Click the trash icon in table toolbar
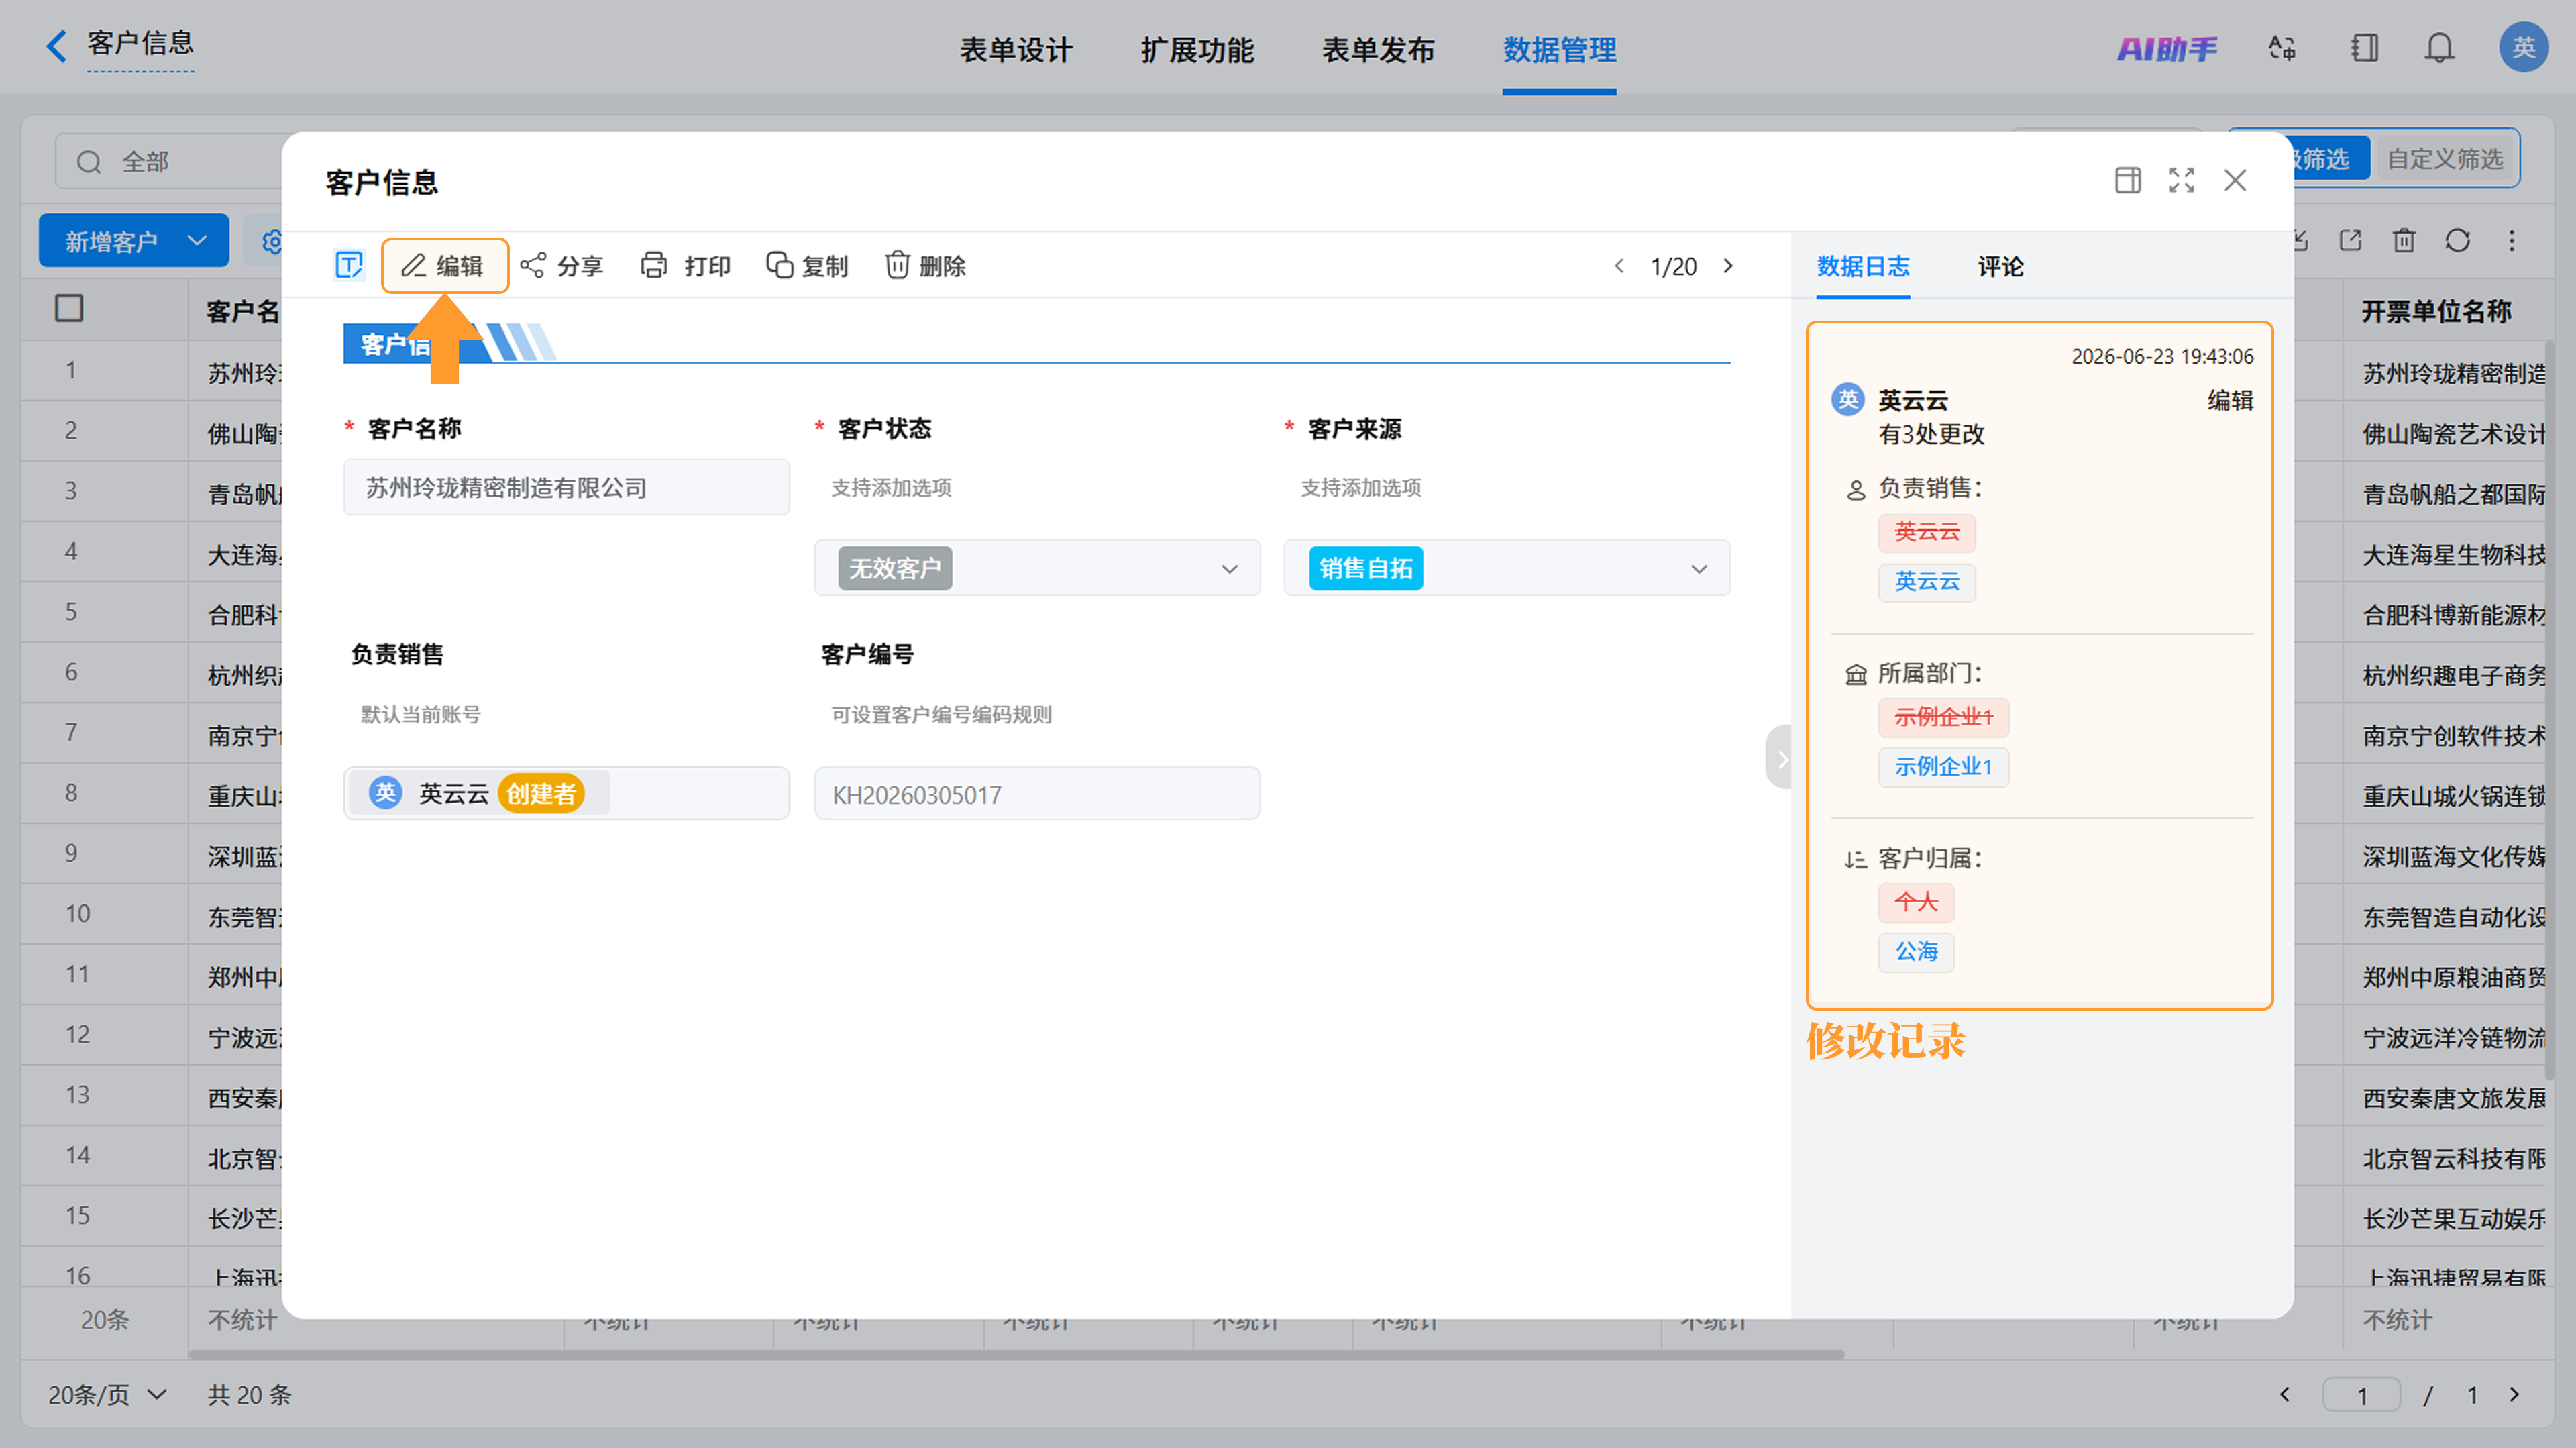This screenshot has height=1448, width=2576. [2404, 241]
